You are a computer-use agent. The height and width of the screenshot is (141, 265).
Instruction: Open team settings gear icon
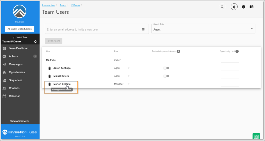click(x=35, y=42)
